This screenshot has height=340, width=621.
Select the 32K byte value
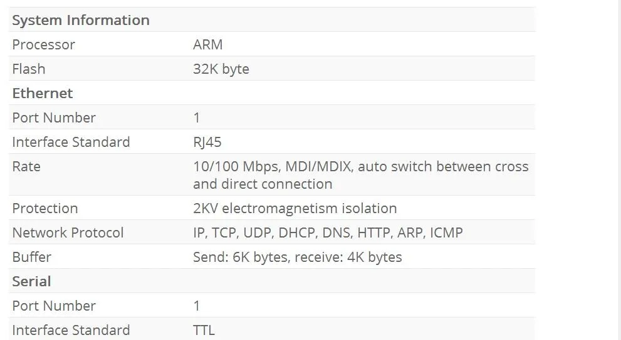[221, 69]
